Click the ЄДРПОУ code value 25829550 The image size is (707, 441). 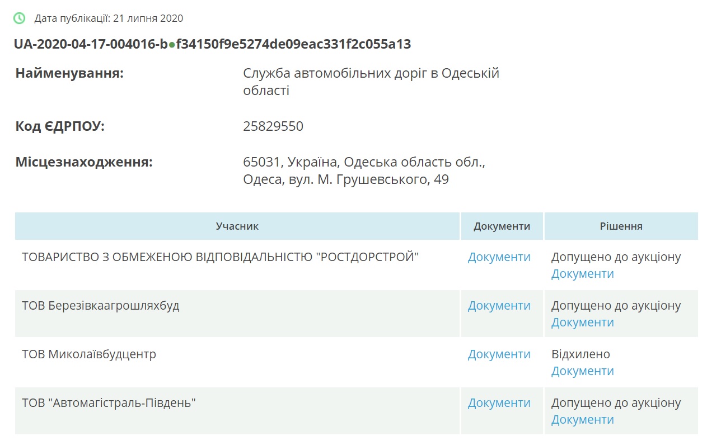(x=273, y=126)
